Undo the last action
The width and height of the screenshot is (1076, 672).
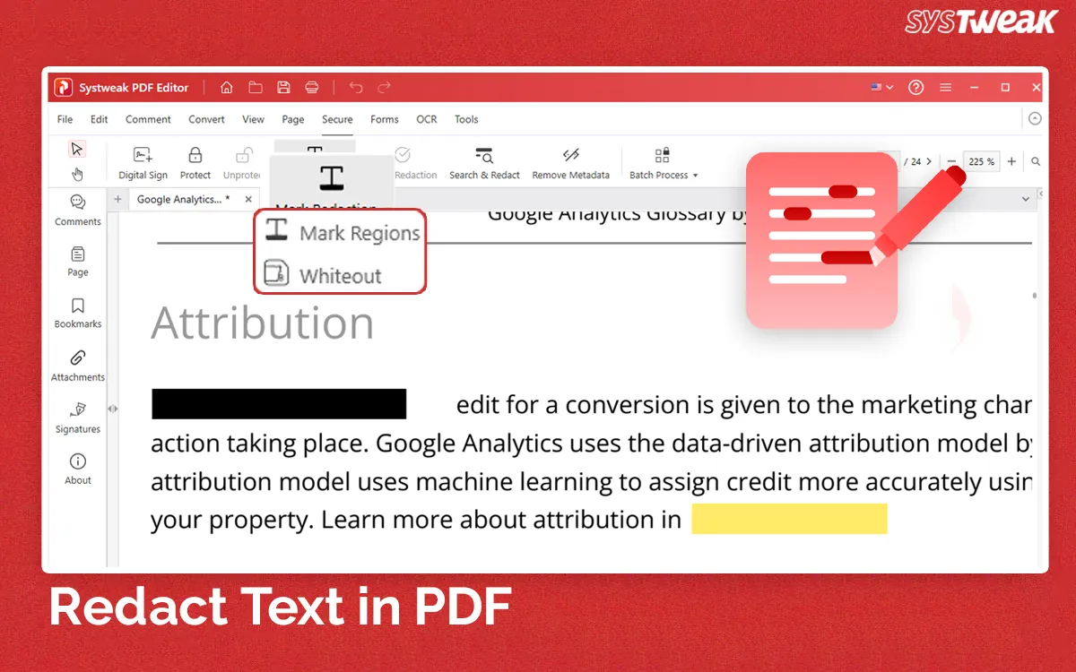point(356,87)
